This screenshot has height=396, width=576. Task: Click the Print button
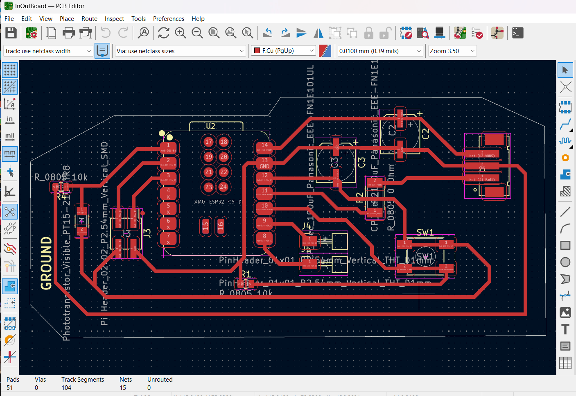click(x=68, y=33)
